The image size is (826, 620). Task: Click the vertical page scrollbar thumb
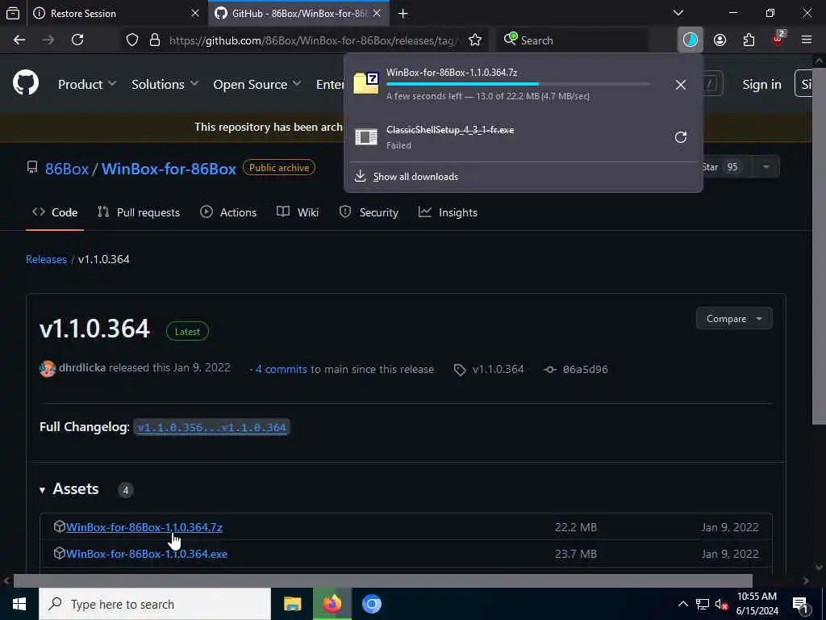point(819,245)
